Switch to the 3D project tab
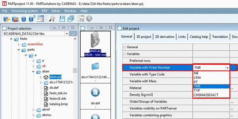Viewport: 238px width, 119px height. pyautogui.click(x=144, y=37)
